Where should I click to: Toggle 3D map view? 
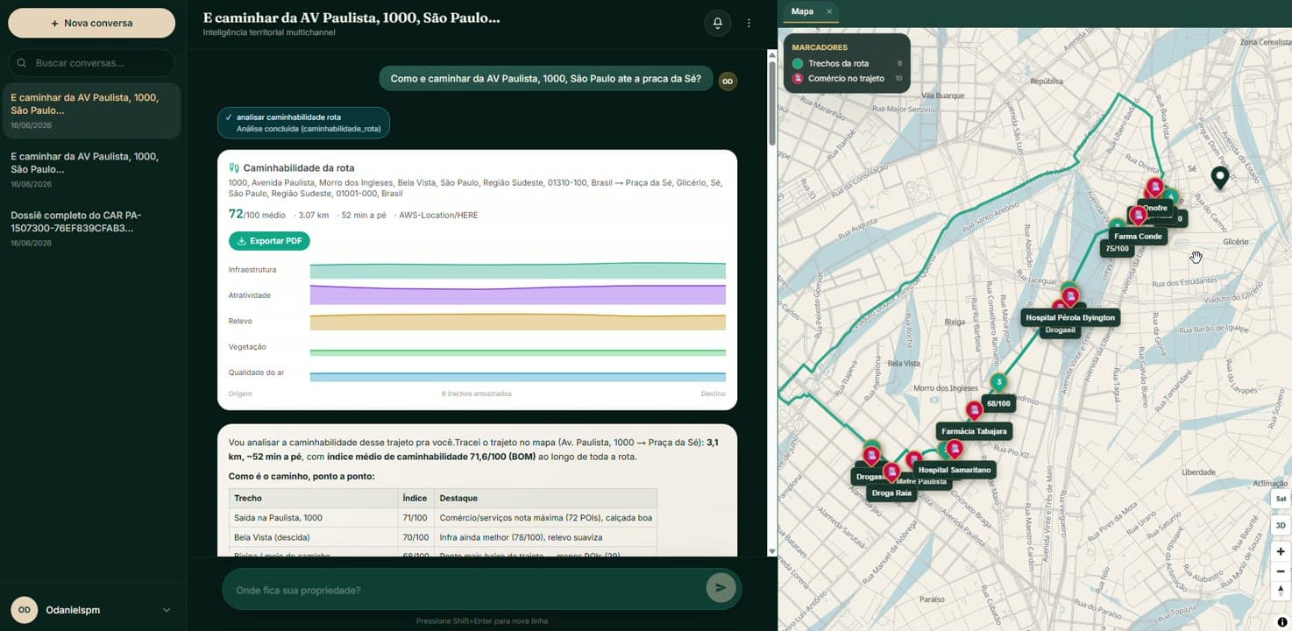tap(1281, 525)
